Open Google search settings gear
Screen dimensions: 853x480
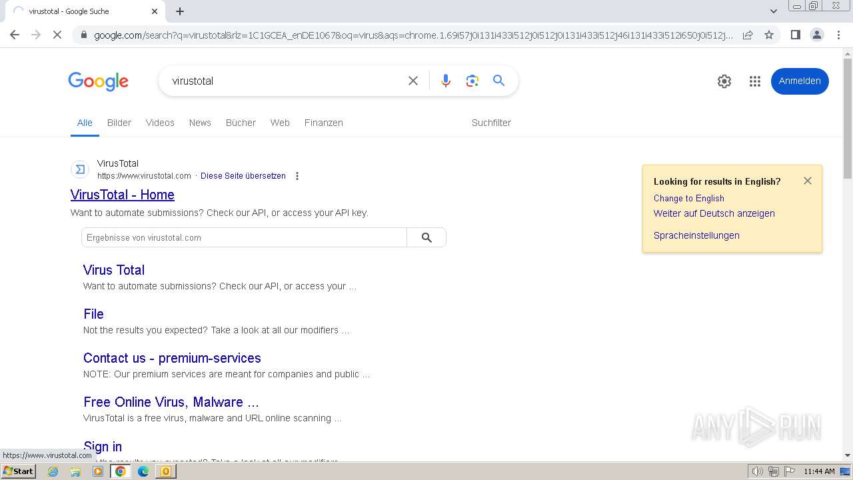(724, 81)
